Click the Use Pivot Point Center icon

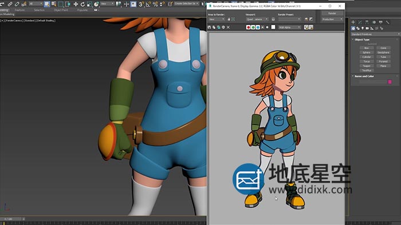119,4
